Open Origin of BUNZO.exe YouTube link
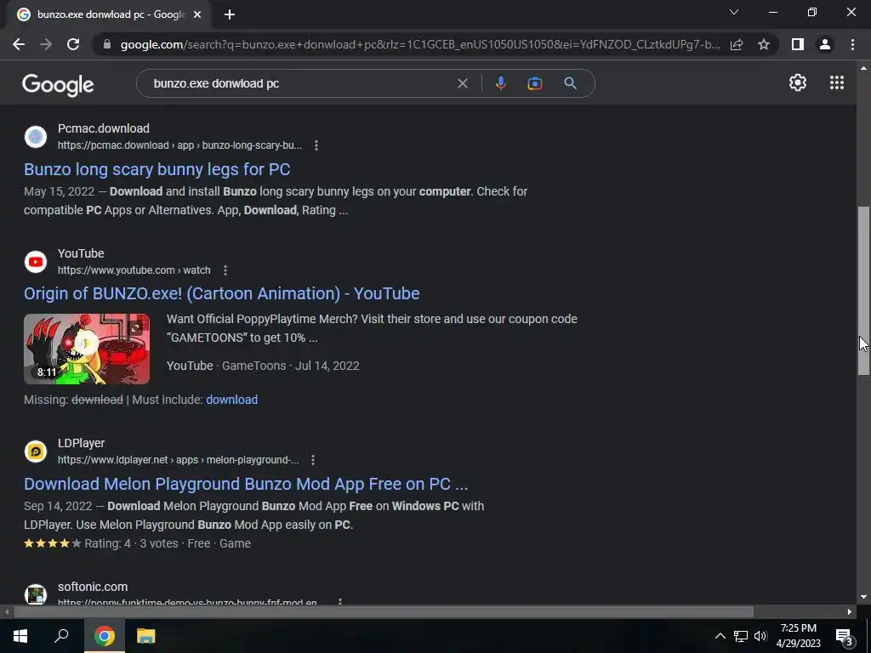Image resolution: width=871 pixels, height=653 pixels. tap(222, 293)
